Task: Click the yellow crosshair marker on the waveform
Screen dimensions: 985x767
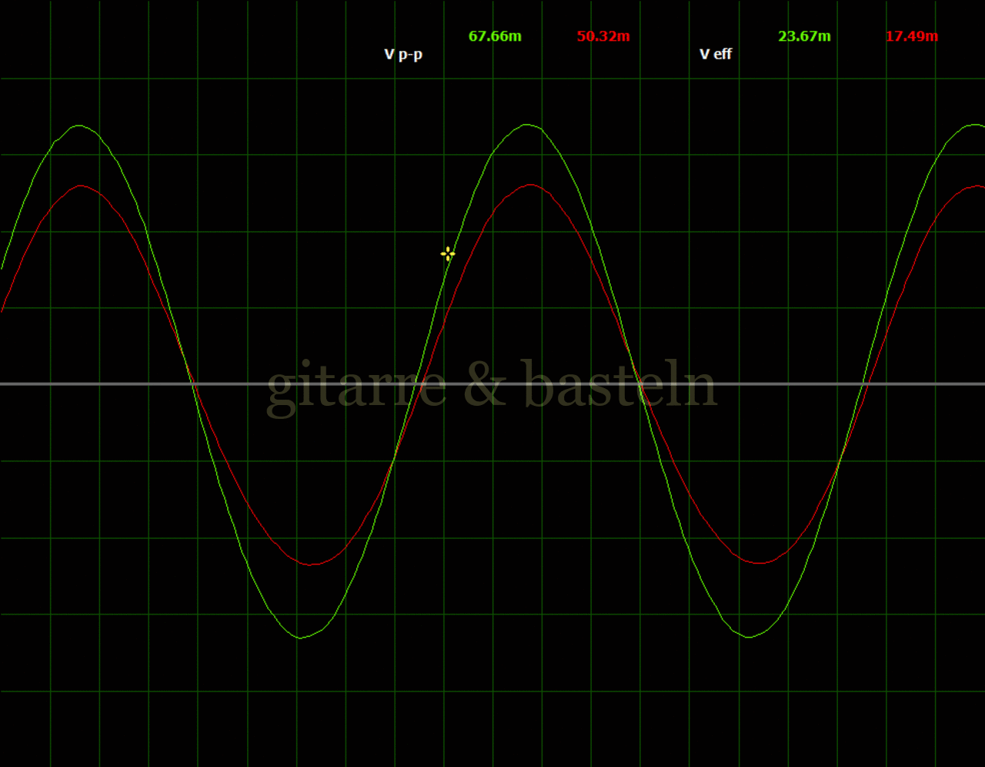Action: [448, 254]
